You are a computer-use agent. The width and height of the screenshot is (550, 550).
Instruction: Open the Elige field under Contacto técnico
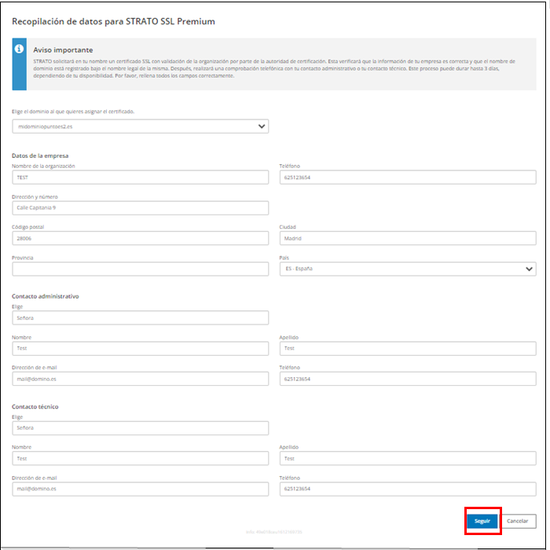coord(141,428)
